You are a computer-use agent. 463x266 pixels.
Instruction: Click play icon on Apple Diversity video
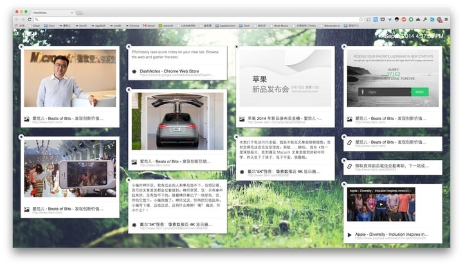(383, 205)
